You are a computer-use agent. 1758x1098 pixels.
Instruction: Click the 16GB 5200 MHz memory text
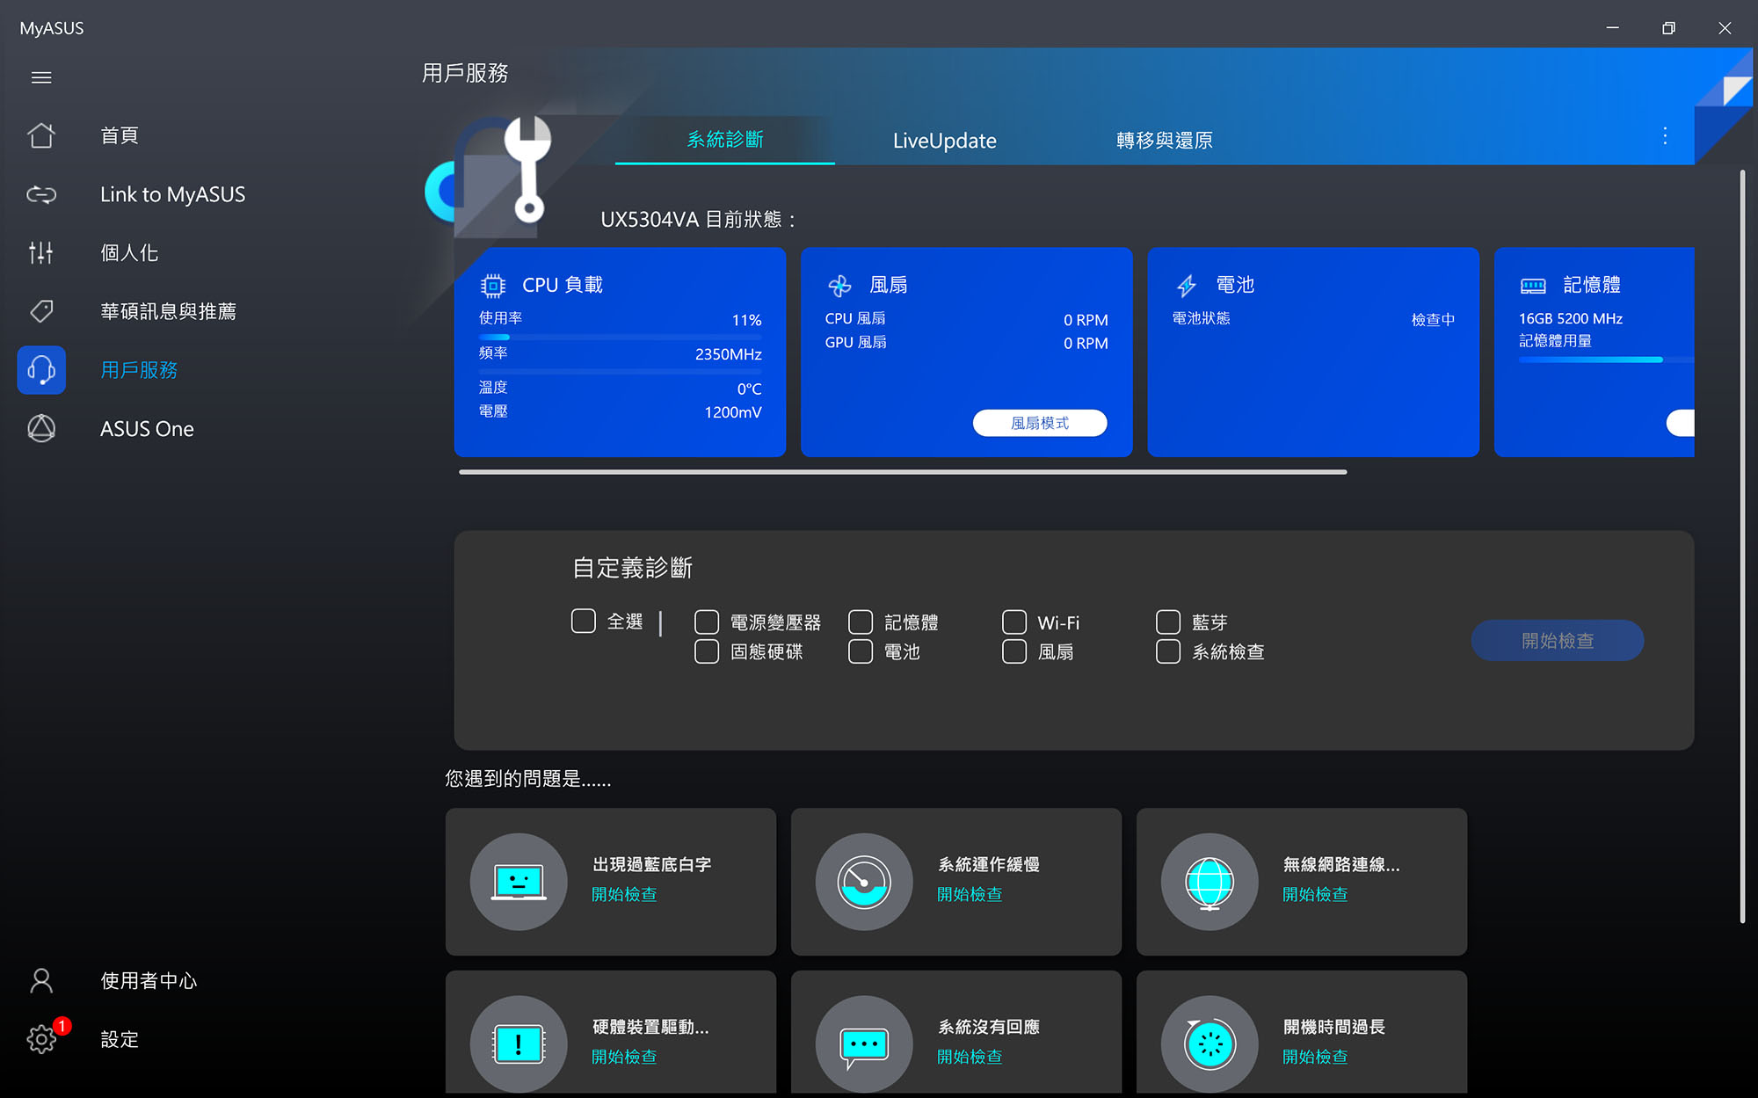1571,318
